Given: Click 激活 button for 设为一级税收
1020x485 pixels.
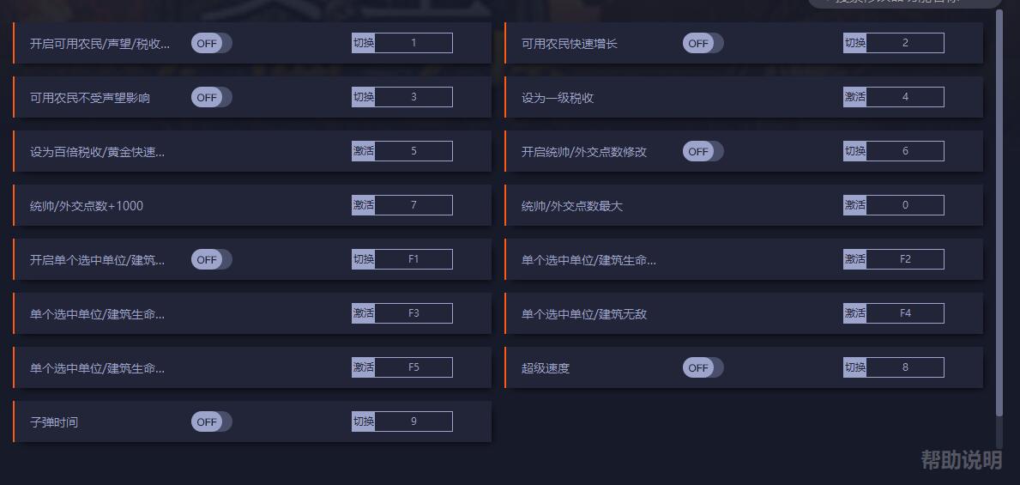Looking at the screenshot, I should point(854,97).
